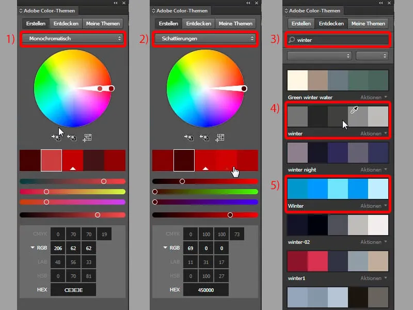This screenshot has width=413, height=310.
Task: Select the blue Winter theme swatches
Action: [338, 189]
